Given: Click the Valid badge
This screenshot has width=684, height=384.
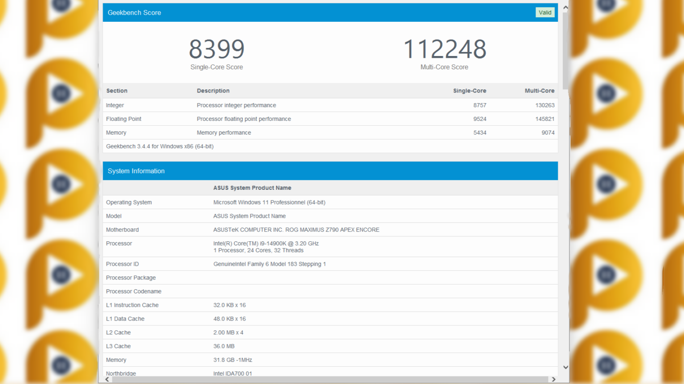Looking at the screenshot, I should coord(545,12).
